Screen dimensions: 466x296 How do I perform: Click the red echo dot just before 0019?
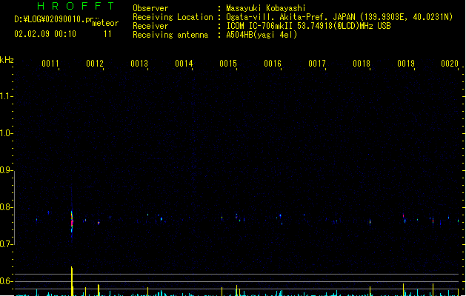tap(403, 215)
